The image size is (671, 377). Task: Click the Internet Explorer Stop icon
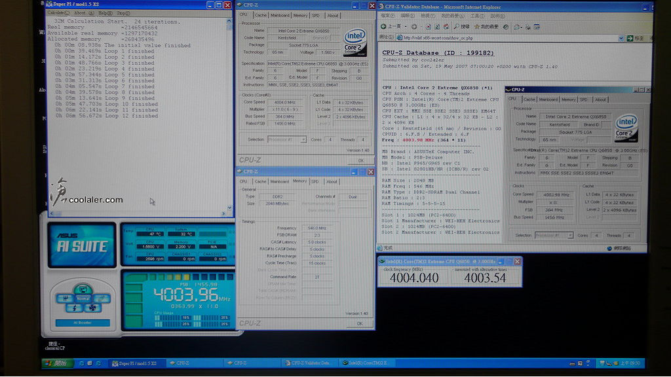coord(428,26)
